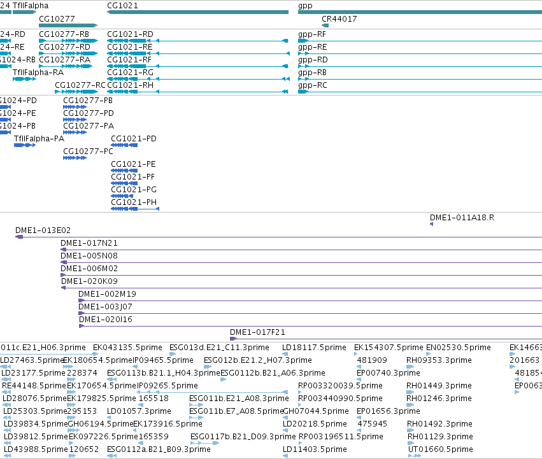This screenshot has height=459, width=542.
Task: Select the CR44017 gene feature
Action: click(325, 25)
